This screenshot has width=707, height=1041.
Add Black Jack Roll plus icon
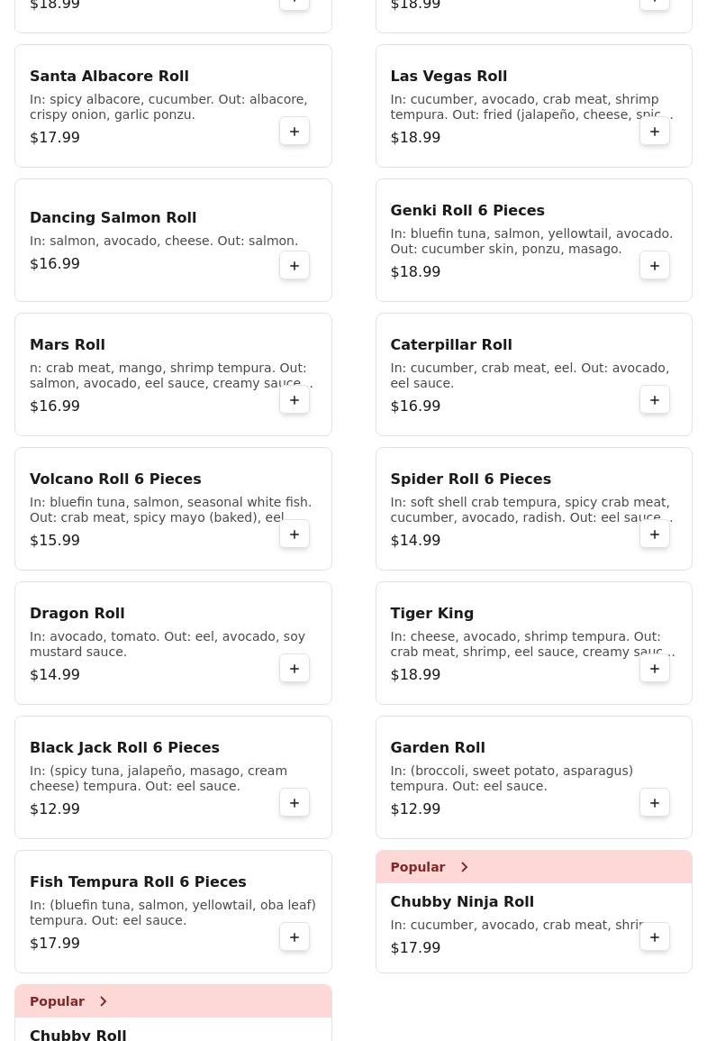(295, 803)
